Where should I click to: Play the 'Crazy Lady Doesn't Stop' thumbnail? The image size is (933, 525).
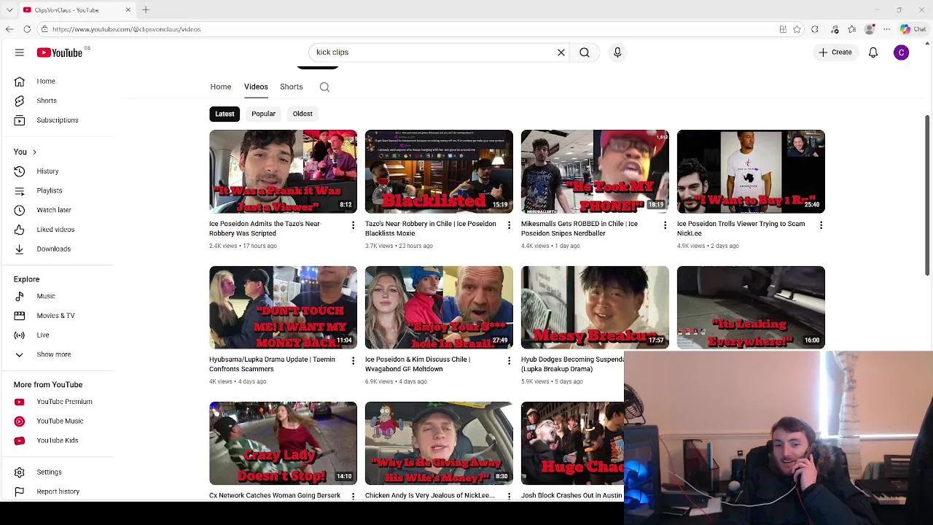tap(283, 443)
